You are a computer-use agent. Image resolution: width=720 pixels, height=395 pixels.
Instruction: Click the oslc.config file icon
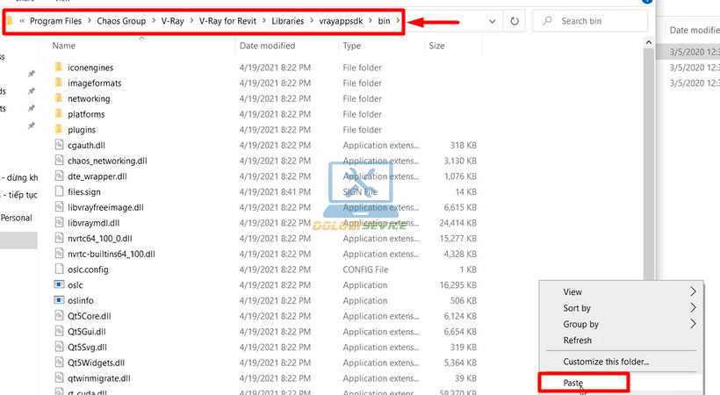click(59, 269)
